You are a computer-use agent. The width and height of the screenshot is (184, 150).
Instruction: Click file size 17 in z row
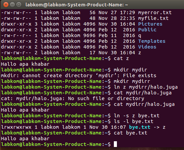click(93, 53)
